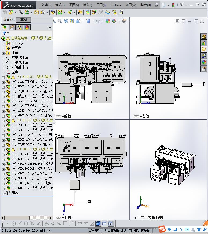Click the Previous View icon
This screenshot has height=234, width=208.
pyautogui.click(x=66, y=21)
